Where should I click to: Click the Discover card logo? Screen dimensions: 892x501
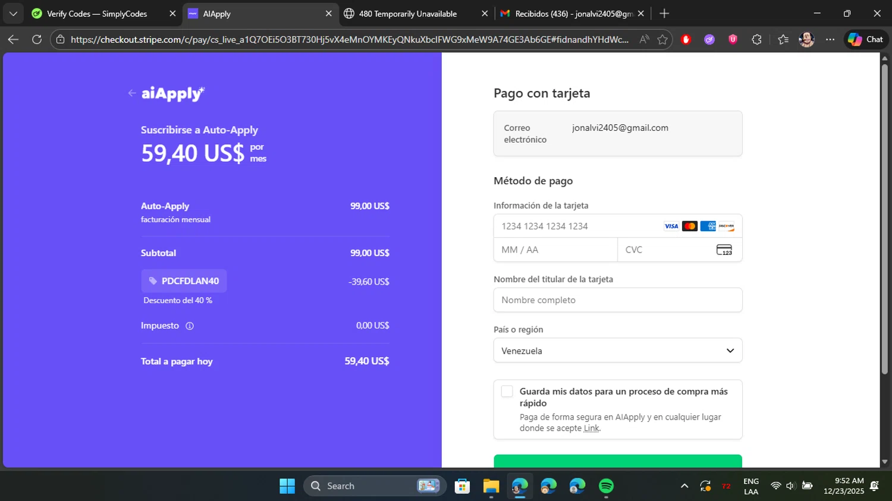click(x=726, y=226)
